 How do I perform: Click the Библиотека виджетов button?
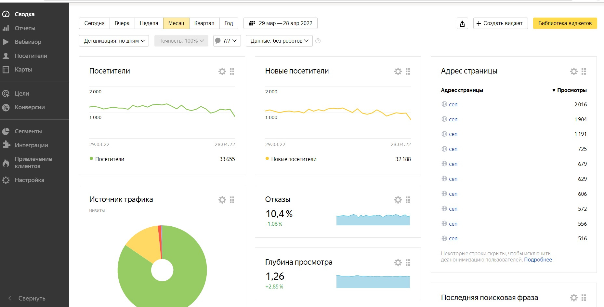(x=565, y=23)
